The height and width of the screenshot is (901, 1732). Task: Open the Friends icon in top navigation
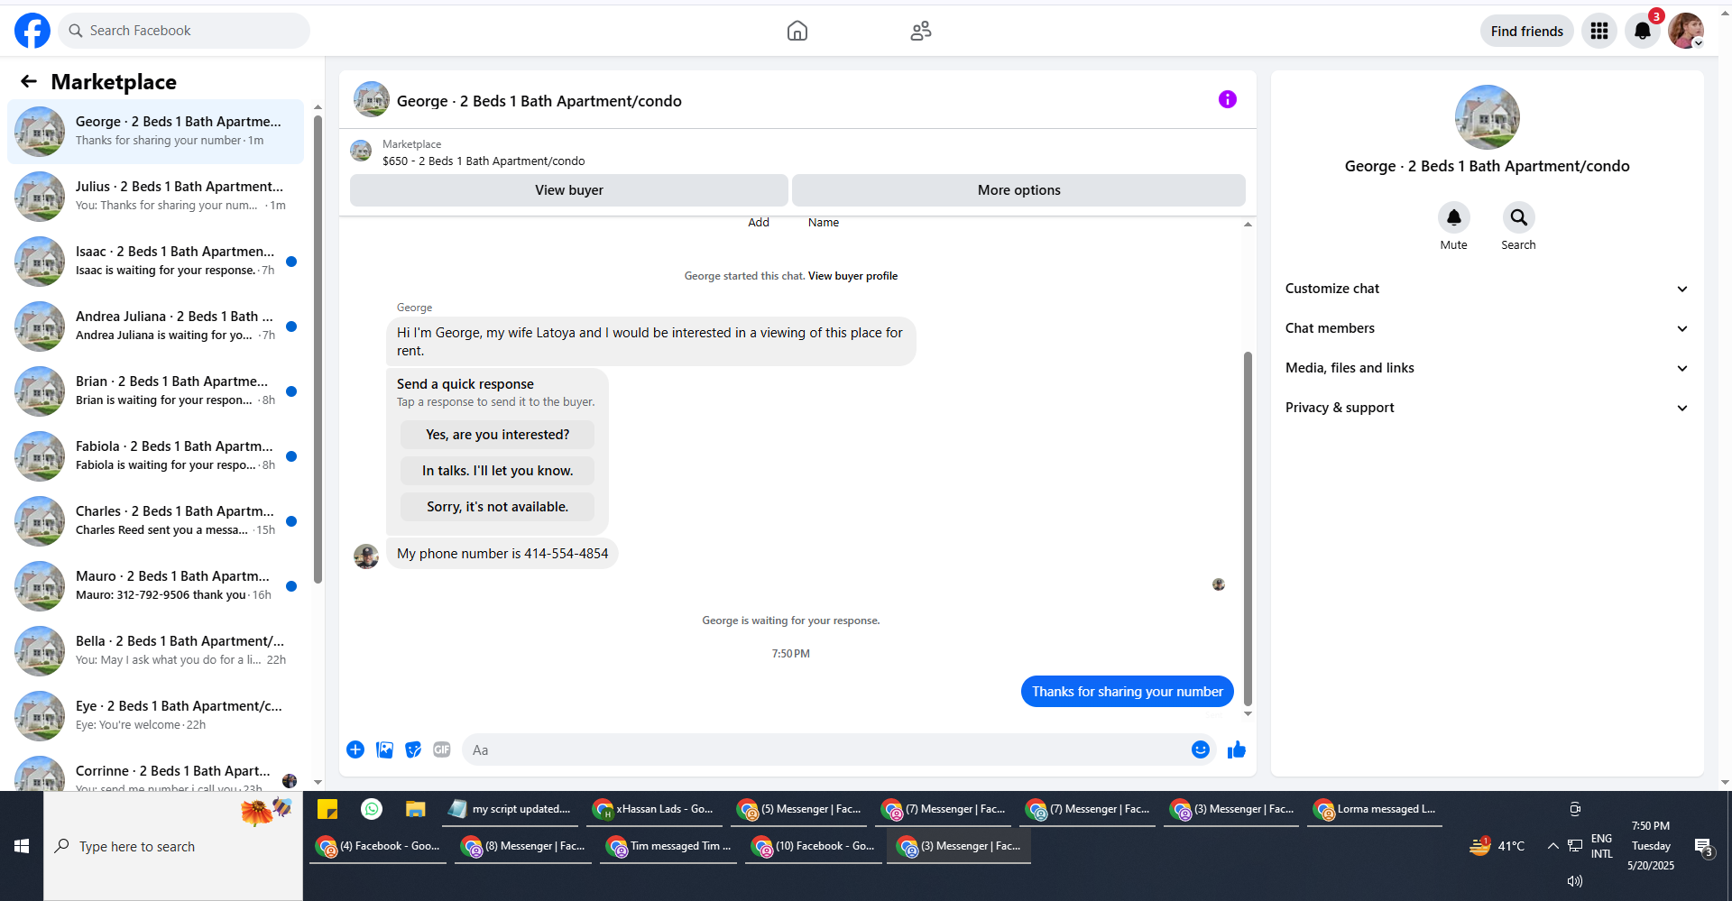click(921, 31)
